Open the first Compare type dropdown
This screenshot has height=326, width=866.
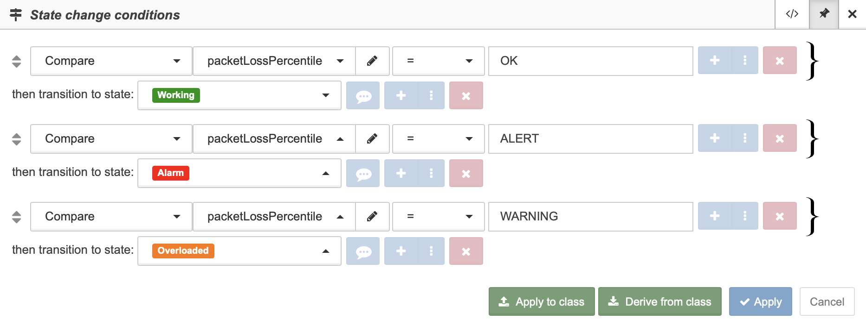[x=111, y=61]
